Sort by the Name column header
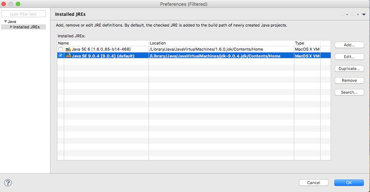Screen dimensions: 370x192 click(103, 43)
